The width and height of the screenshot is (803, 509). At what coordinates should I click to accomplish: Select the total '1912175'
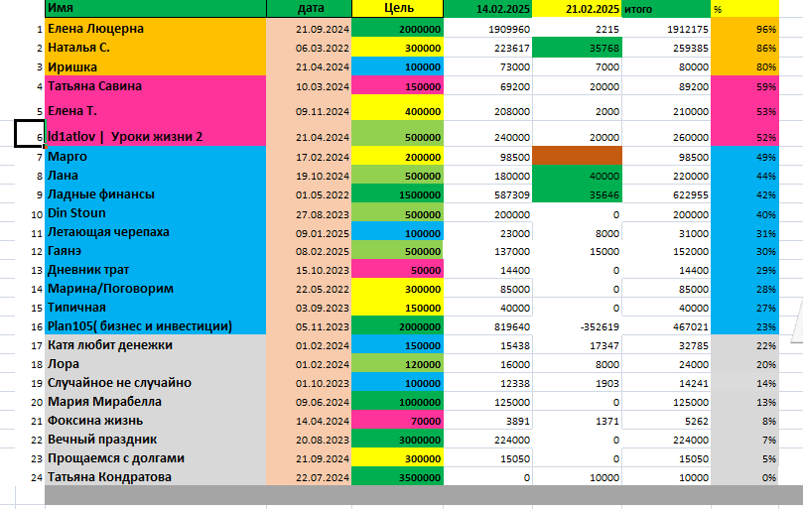[666, 29]
